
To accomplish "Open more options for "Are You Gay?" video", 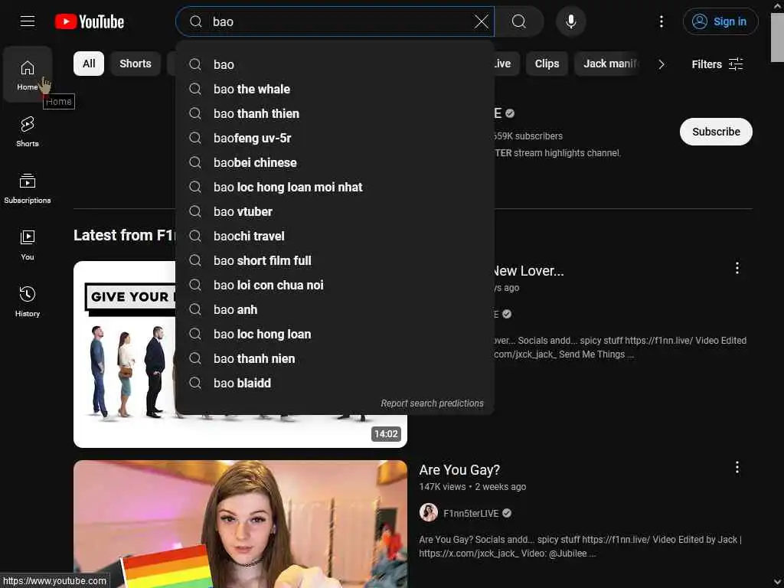I will click(737, 468).
